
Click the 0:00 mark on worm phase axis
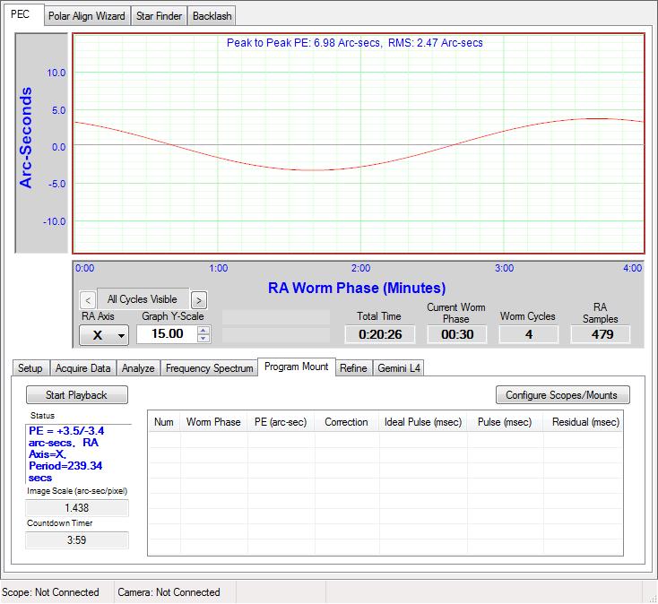click(85, 268)
